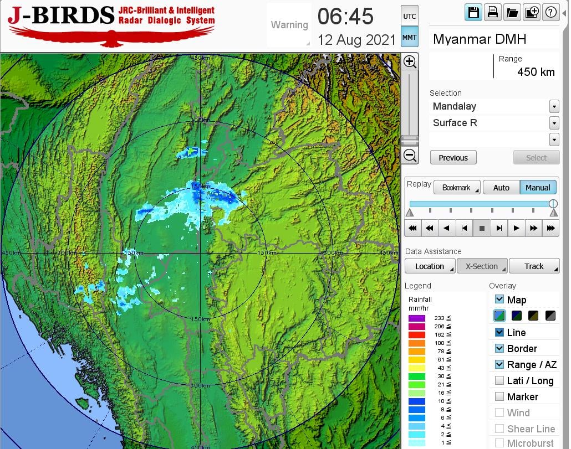
Task: Jump to first frame with triple rewind
Action: tap(412, 228)
